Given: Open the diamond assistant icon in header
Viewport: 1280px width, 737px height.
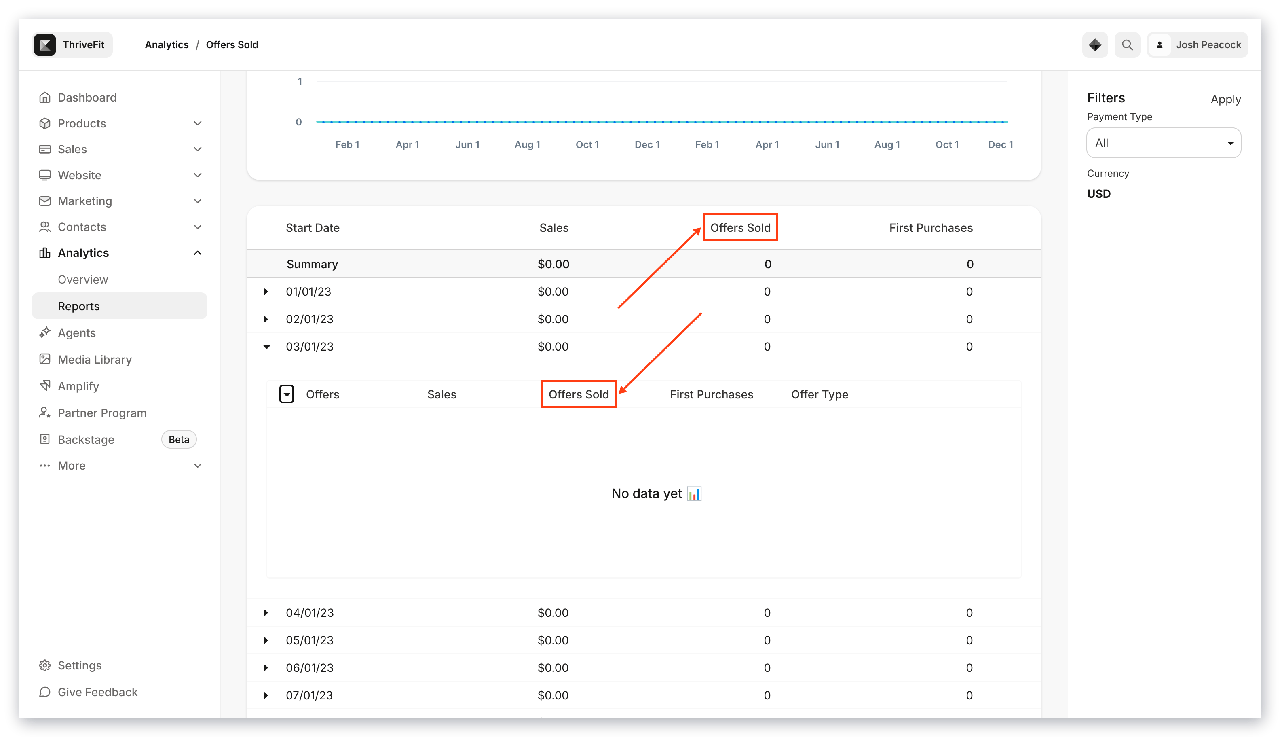Looking at the screenshot, I should point(1095,44).
